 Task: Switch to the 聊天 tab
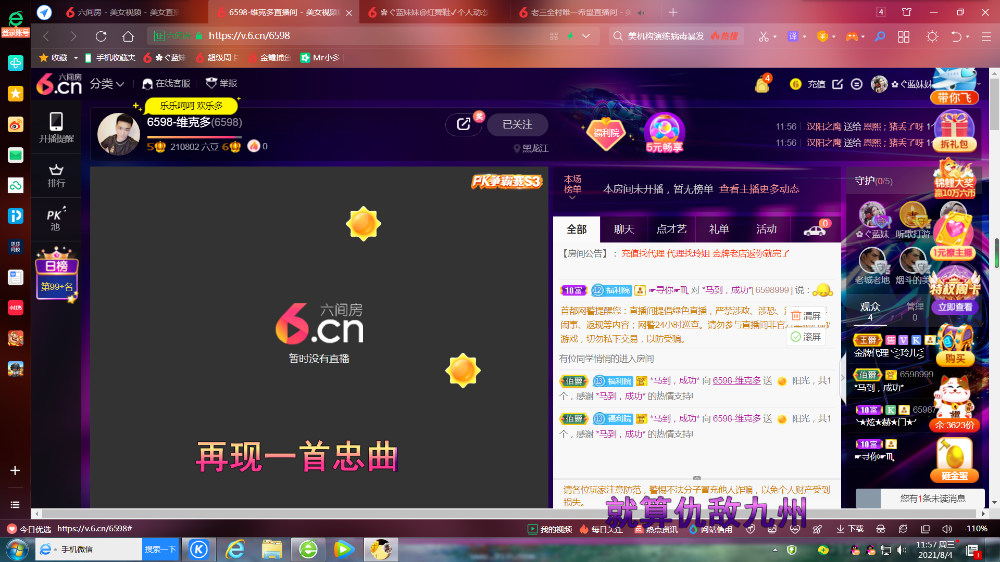pyautogui.click(x=624, y=229)
